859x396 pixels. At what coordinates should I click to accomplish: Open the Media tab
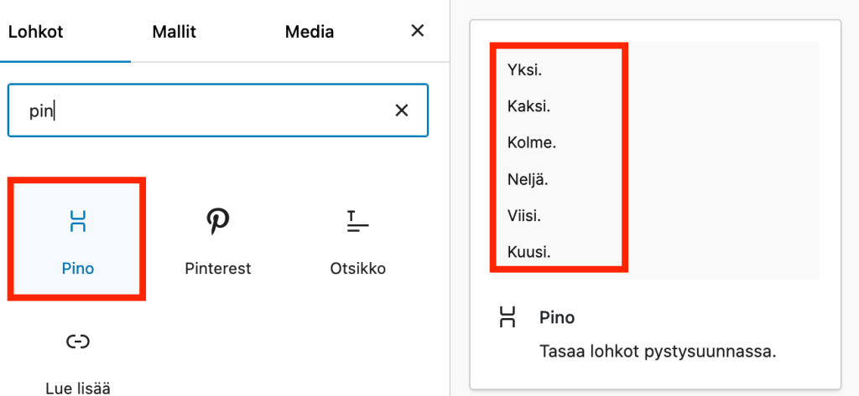[x=310, y=32]
